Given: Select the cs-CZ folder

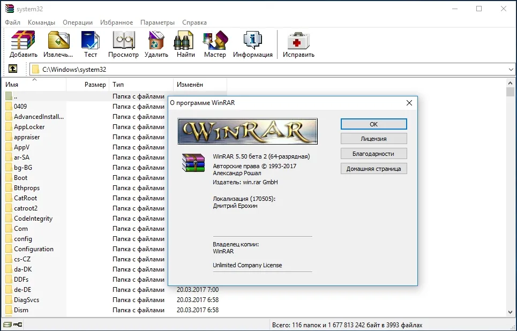Looking at the screenshot, I should [x=22, y=259].
